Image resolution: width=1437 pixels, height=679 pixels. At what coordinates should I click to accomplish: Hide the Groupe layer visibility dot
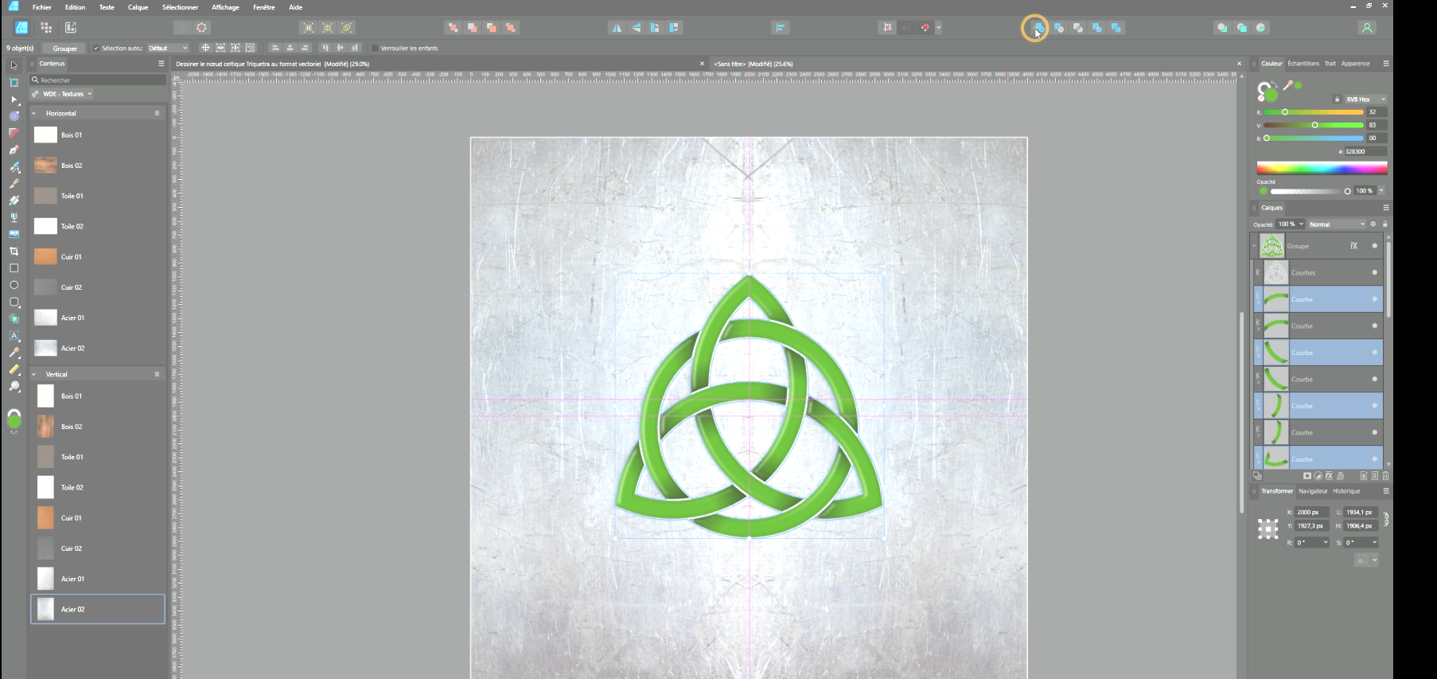pyautogui.click(x=1374, y=246)
